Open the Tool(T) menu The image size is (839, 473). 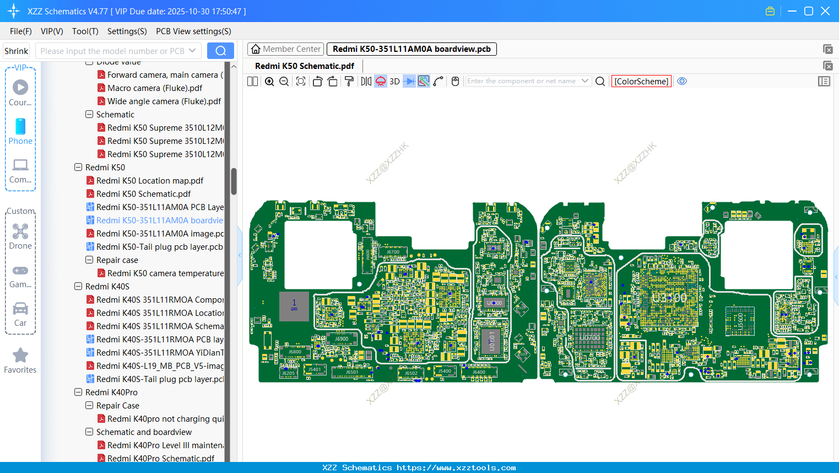click(x=85, y=31)
